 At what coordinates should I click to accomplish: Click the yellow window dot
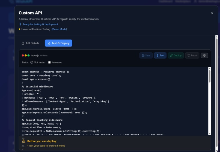[26, 55]
